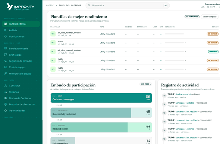220x144 pixels.
Task: Open Chat rápido menu item
Action: pyautogui.click(x=21, y=55)
